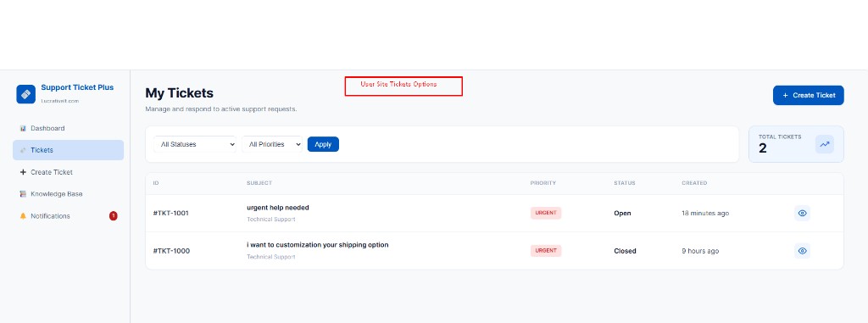
Task: Open ticket ID #TKT-1000
Action: 171,251
